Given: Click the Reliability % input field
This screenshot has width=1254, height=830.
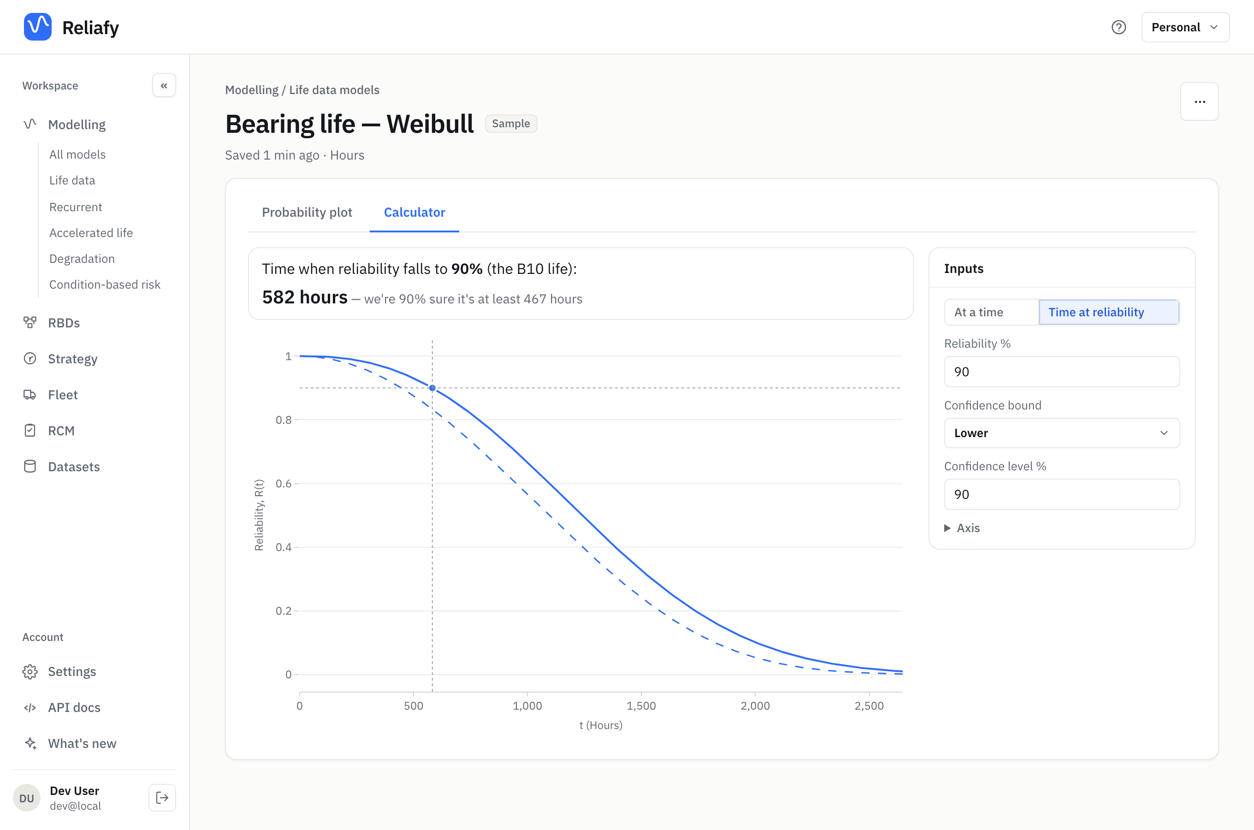Looking at the screenshot, I should point(1061,372).
